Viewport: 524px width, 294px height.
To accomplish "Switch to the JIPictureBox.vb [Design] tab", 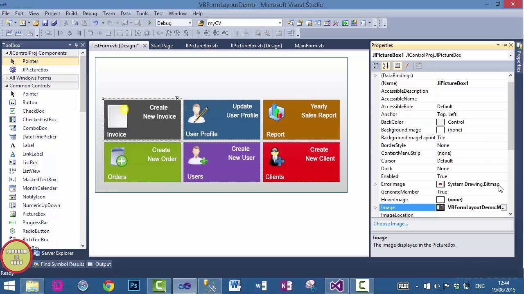I will point(256,46).
